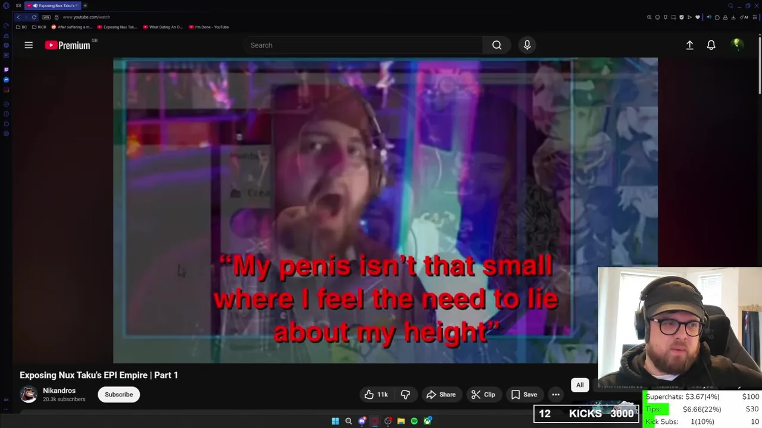The image size is (762, 428).
Task: Open the BC bookmarks folder
Action: pos(21,27)
